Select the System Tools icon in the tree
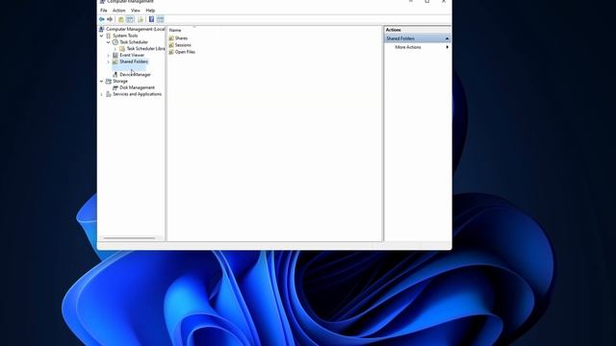616x346 pixels. (109, 36)
